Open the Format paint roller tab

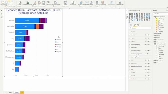pos(135,25)
